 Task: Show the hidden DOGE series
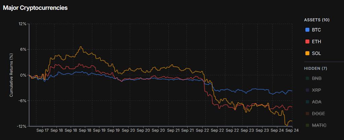tap(318, 114)
